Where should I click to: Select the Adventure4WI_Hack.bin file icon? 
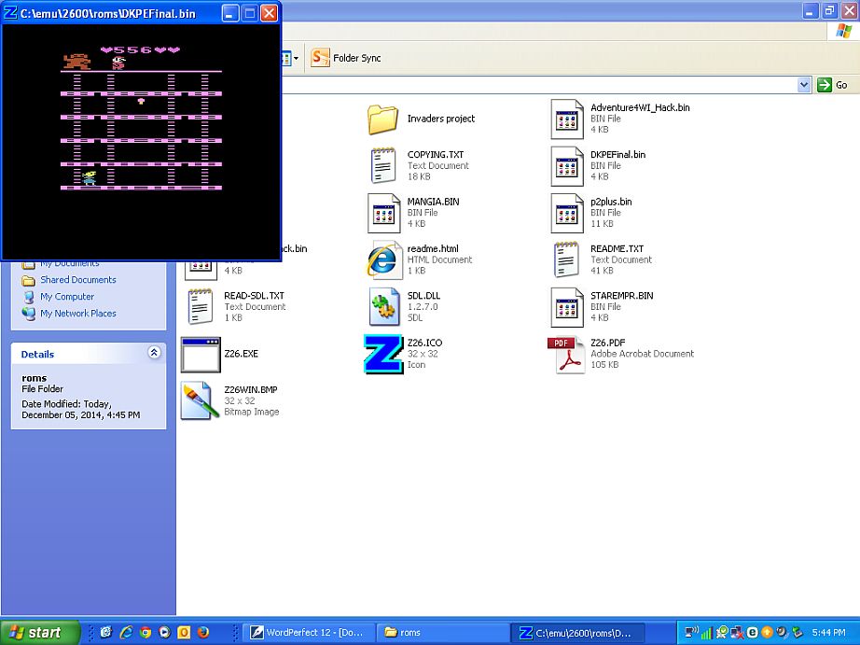pyautogui.click(x=566, y=119)
